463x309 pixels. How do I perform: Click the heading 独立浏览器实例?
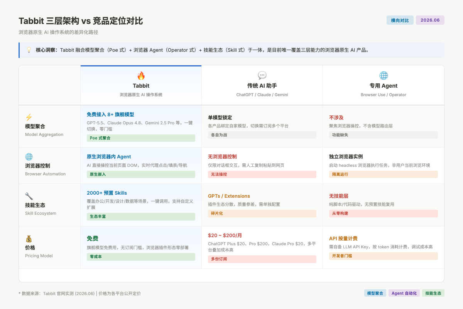click(x=346, y=157)
